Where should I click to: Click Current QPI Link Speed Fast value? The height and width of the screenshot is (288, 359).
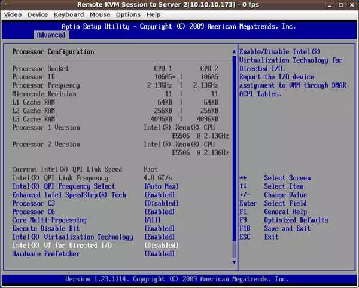[151, 170]
